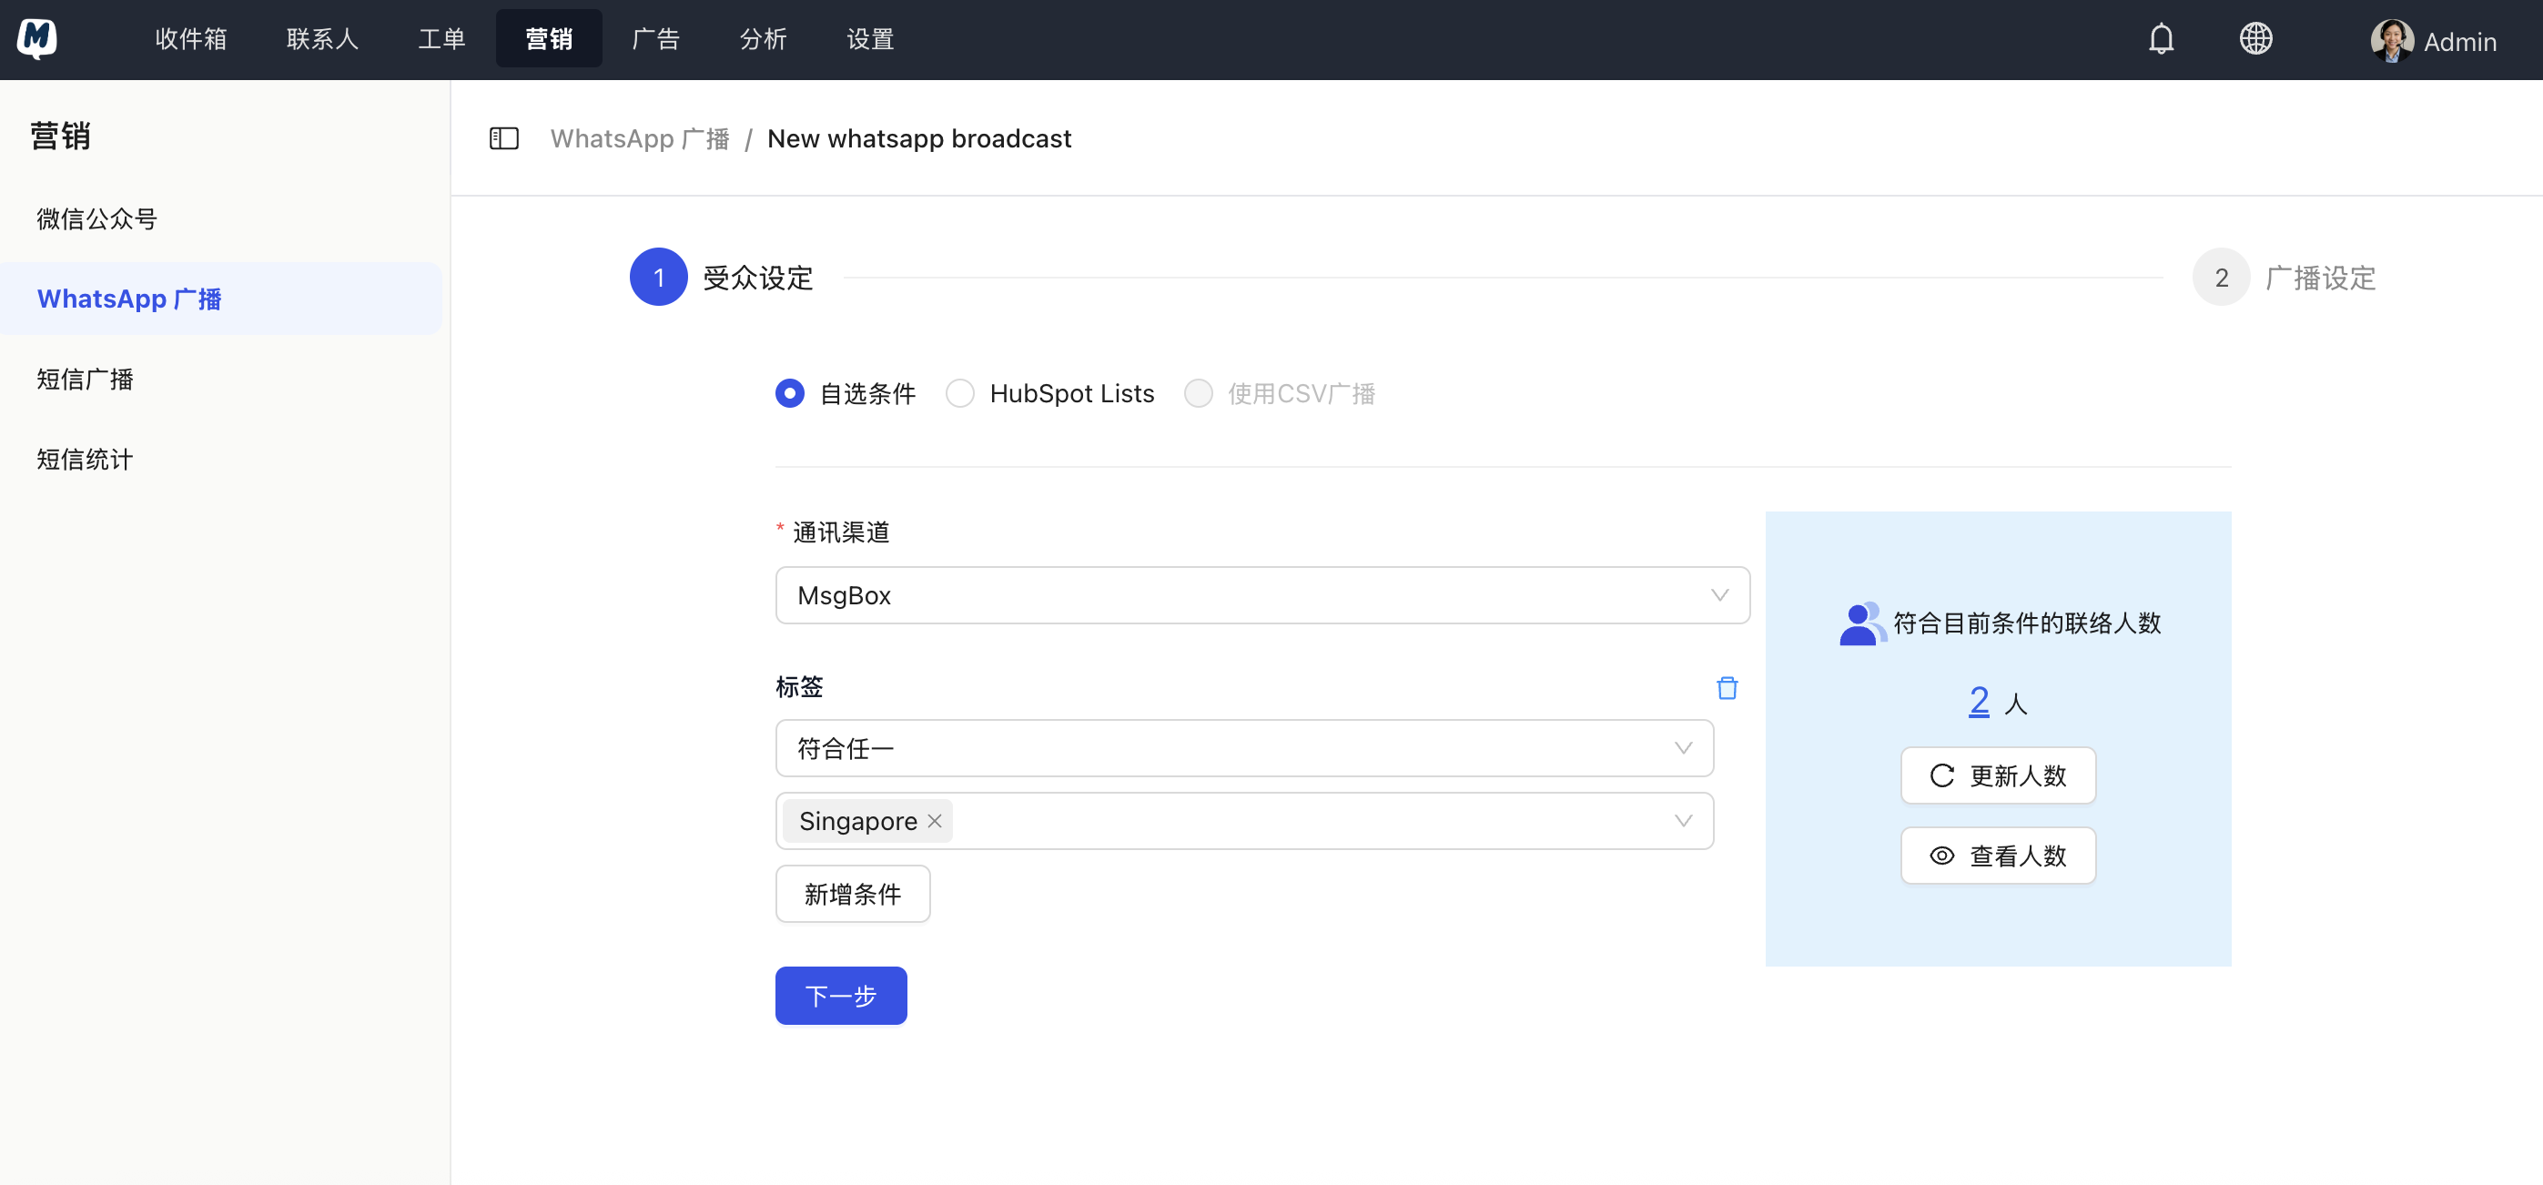The width and height of the screenshot is (2543, 1185).
Task: Delete the 标签 condition with trash icon
Action: (1727, 688)
